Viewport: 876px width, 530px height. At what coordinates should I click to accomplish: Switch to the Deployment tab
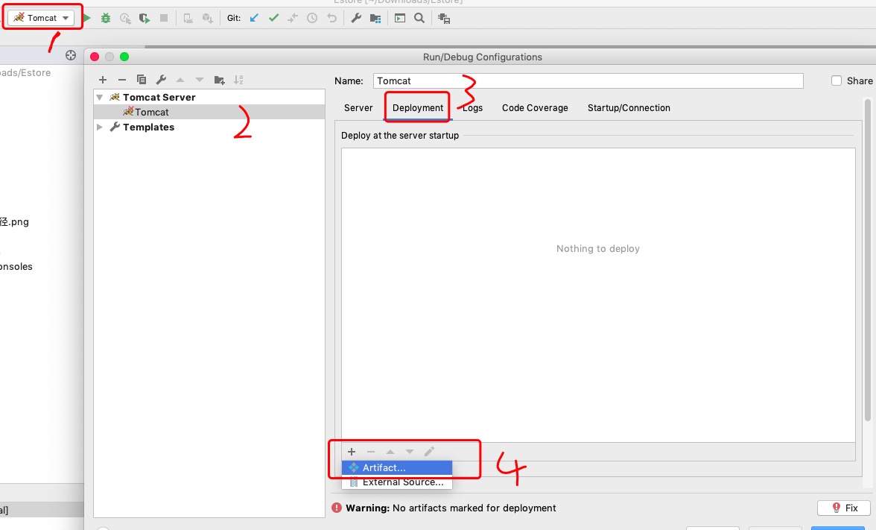coord(418,108)
